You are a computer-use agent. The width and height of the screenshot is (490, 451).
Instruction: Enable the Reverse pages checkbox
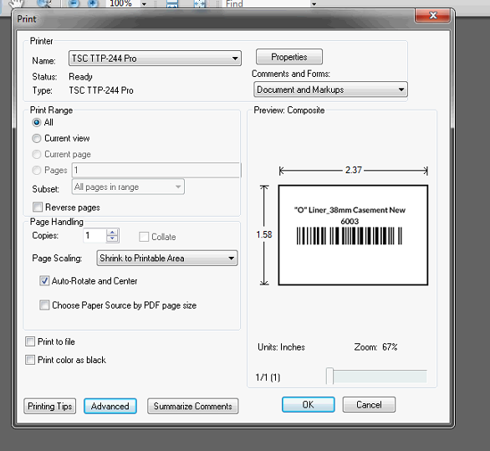[x=38, y=207]
